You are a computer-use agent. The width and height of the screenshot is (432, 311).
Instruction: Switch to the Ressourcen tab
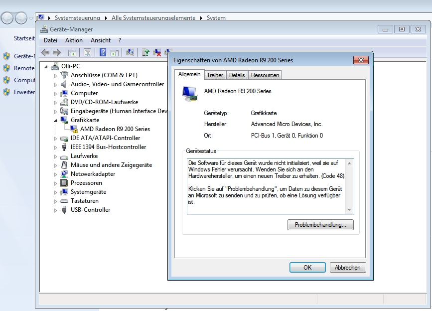(x=265, y=75)
